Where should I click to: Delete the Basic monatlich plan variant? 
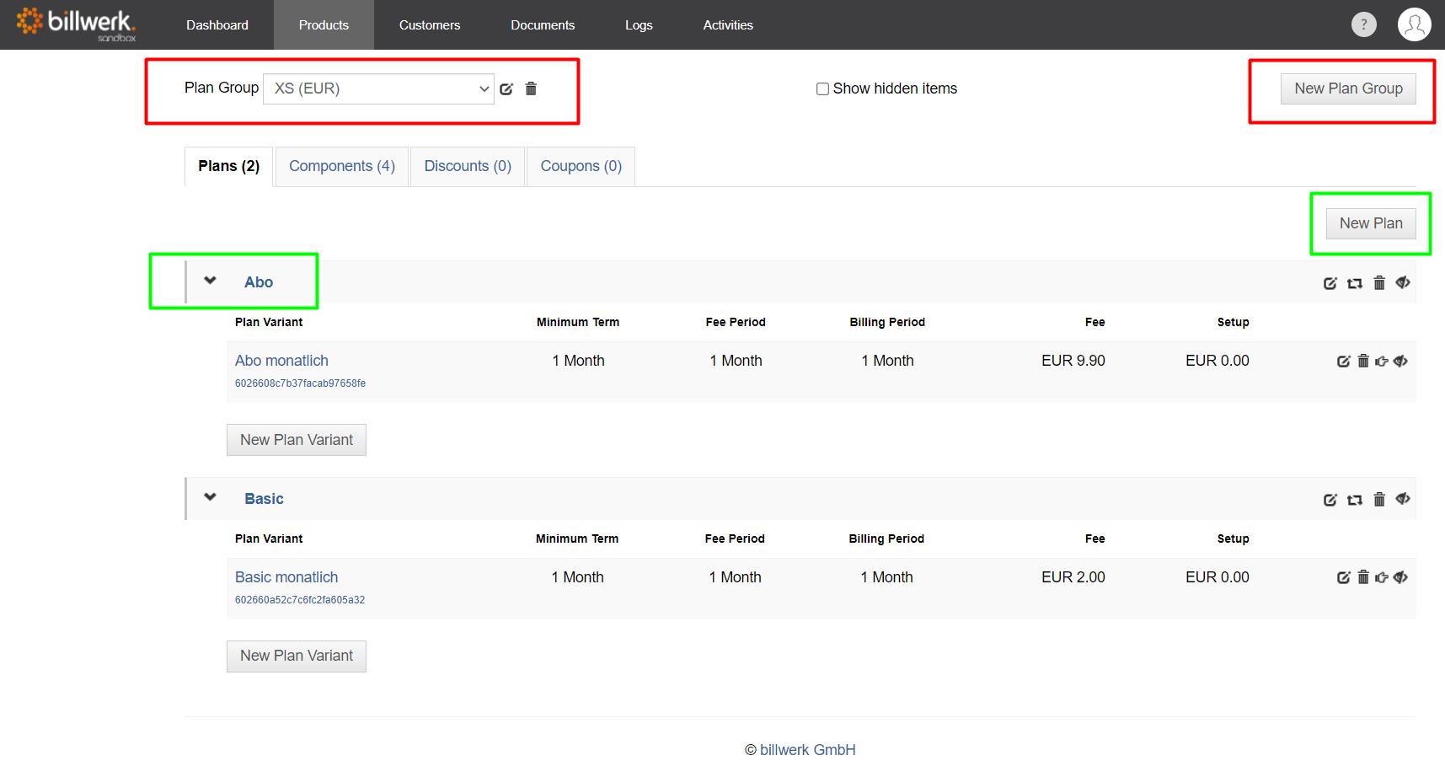(1363, 577)
